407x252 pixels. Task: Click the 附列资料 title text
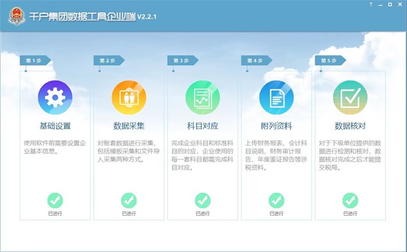[x=276, y=126]
